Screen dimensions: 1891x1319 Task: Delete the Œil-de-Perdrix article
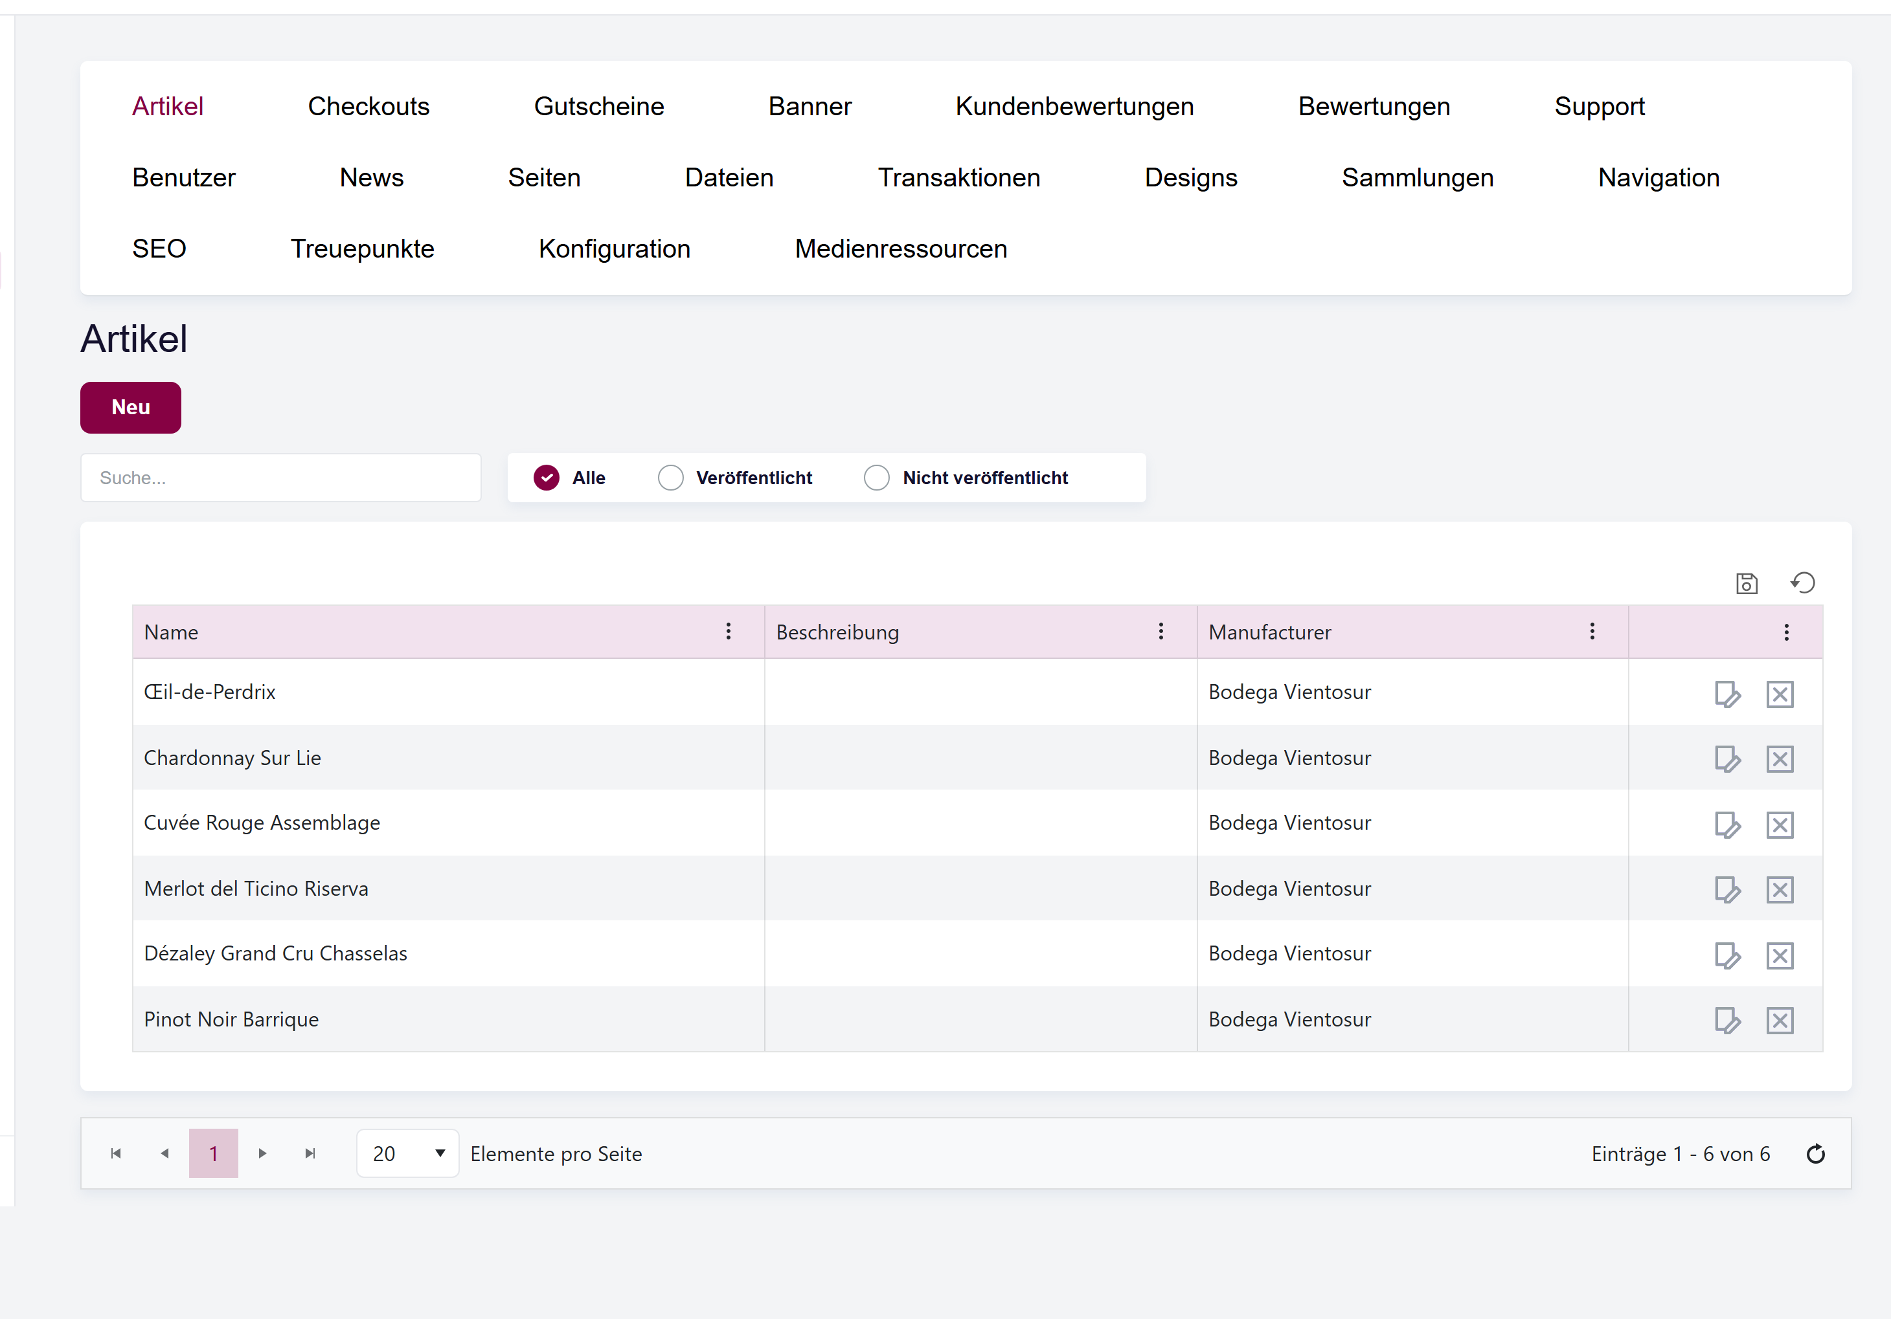pos(1779,693)
